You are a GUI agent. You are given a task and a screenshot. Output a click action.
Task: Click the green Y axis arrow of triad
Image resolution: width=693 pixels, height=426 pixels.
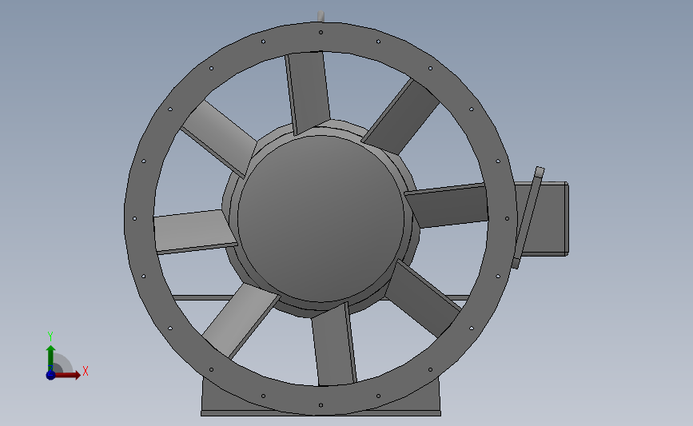click(51, 358)
